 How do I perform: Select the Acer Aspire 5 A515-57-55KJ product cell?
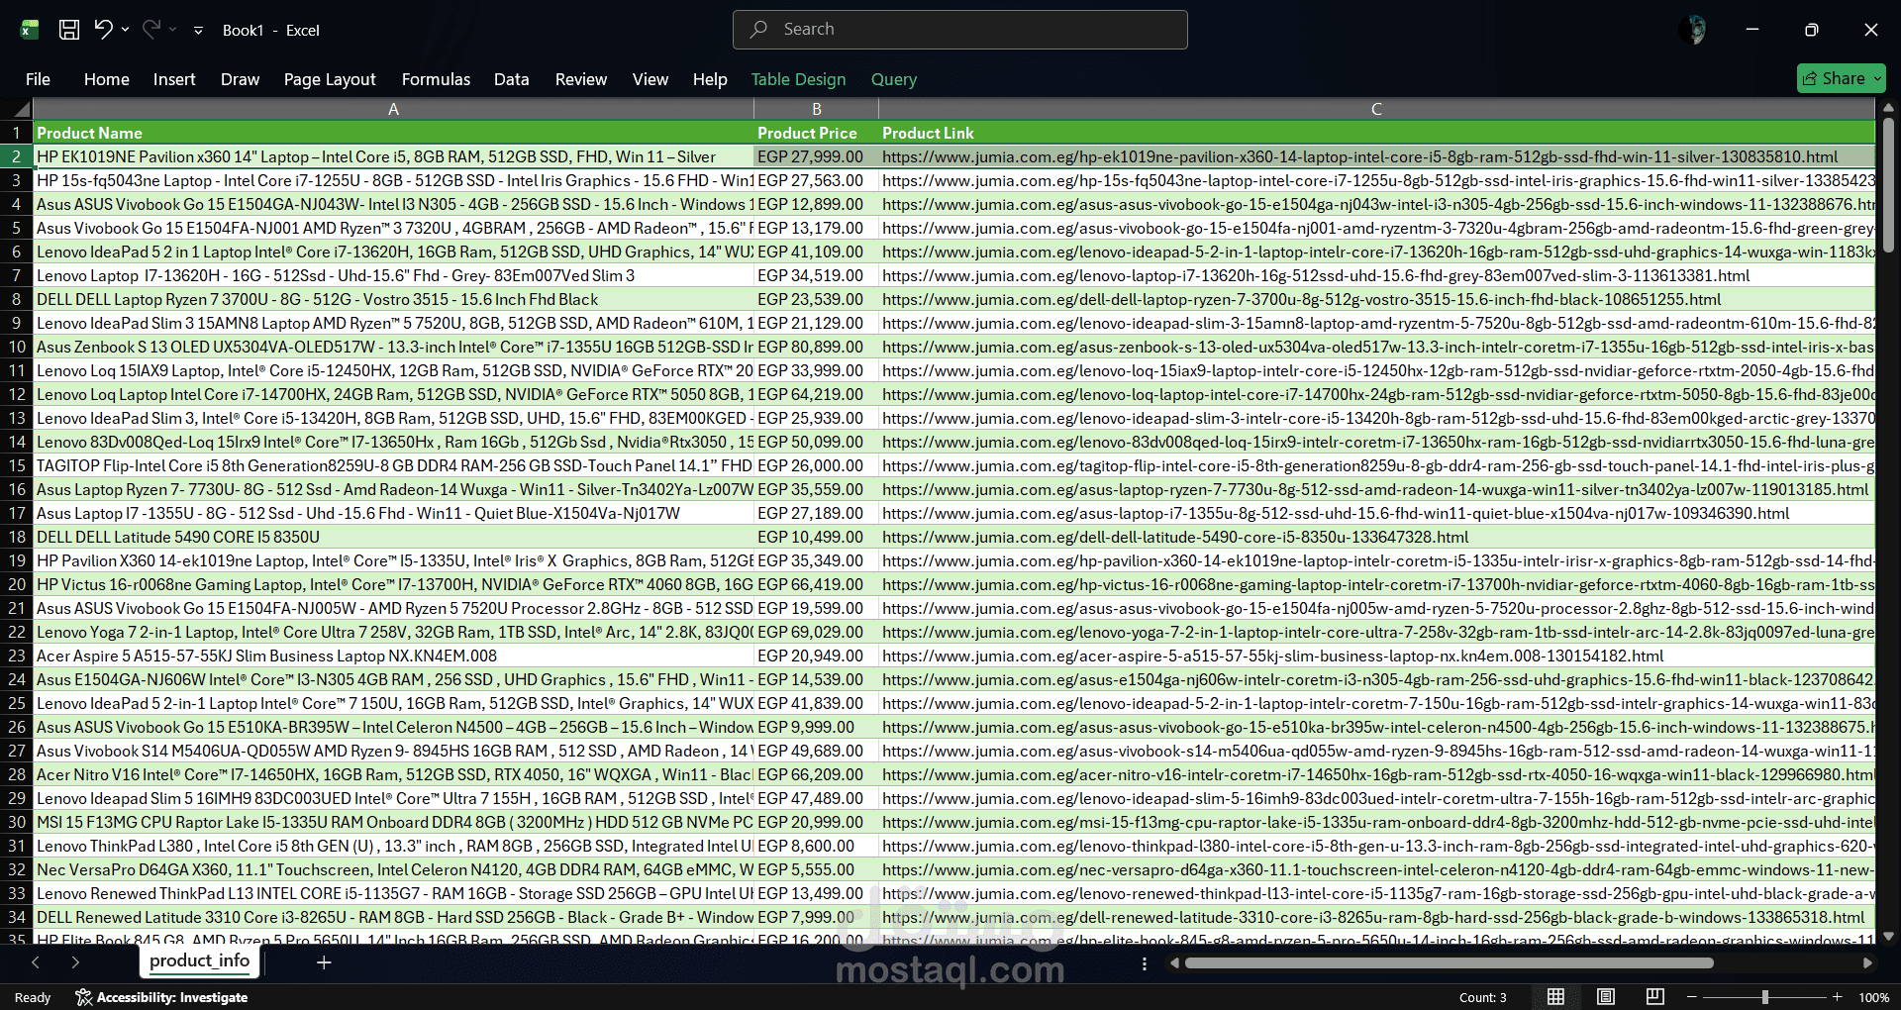393,656
